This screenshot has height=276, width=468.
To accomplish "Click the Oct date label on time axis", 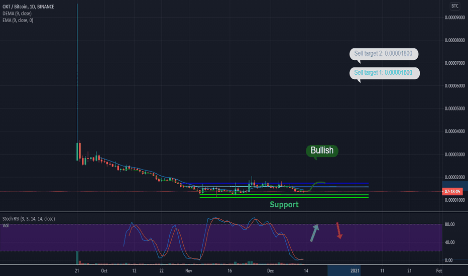I will pyautogui.click(x=104, y=271).
